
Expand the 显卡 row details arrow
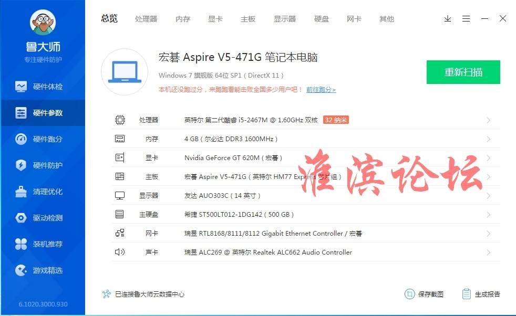pyautogui.click(x=489, y=158)
